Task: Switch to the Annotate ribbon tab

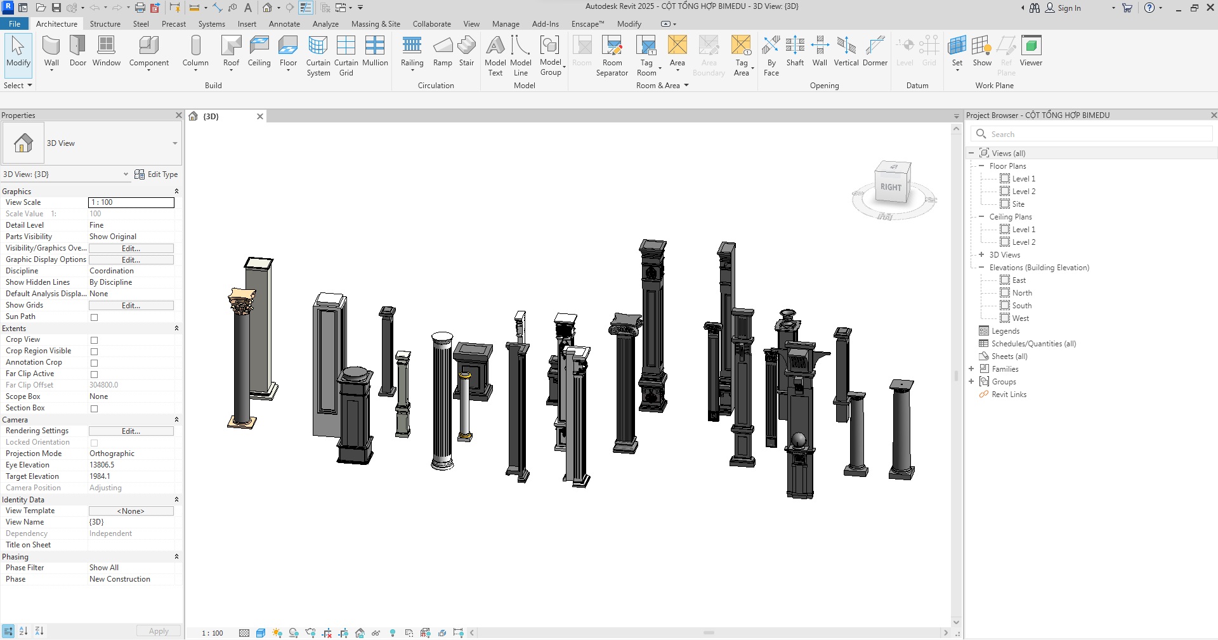Action: tap(284, 24)
